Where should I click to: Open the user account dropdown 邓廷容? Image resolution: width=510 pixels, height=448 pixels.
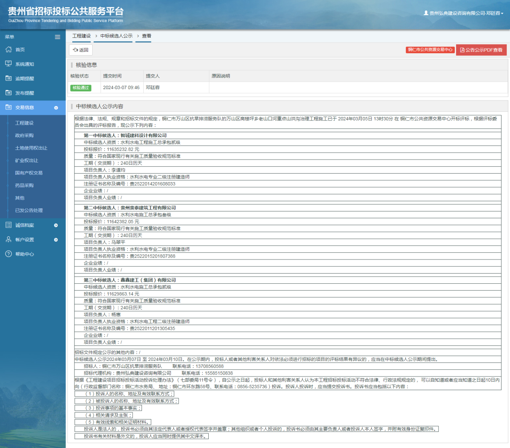[x=463, y=13]
